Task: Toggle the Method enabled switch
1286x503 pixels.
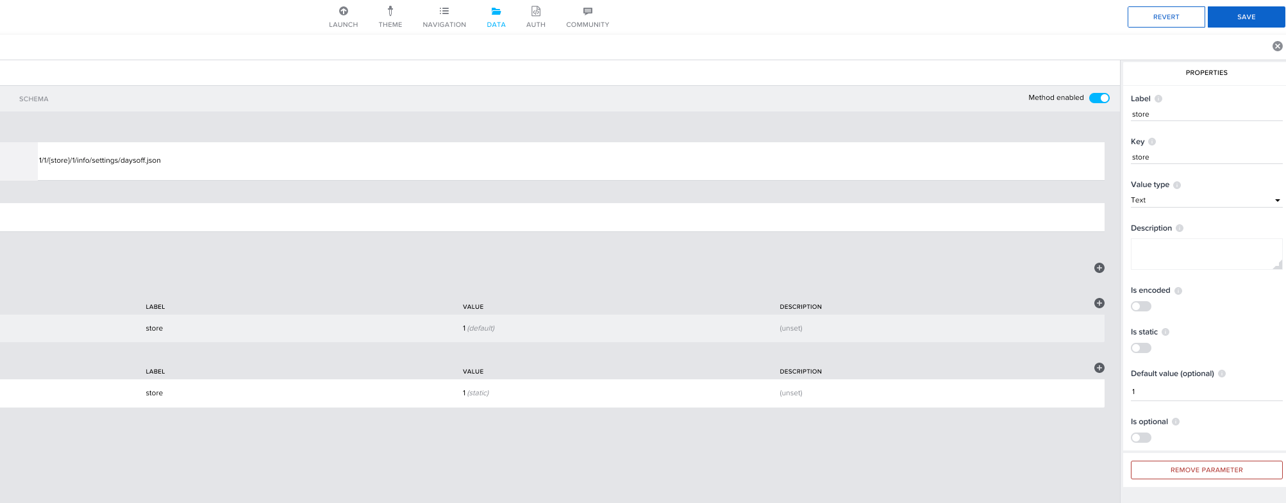Action: coord(1099,98)
